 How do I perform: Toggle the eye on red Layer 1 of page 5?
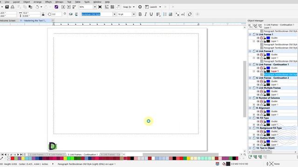click(258, 71)
